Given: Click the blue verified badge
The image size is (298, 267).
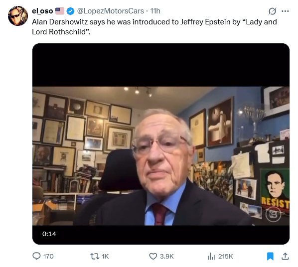Looking at the screenshot, I should click(70, 11).
